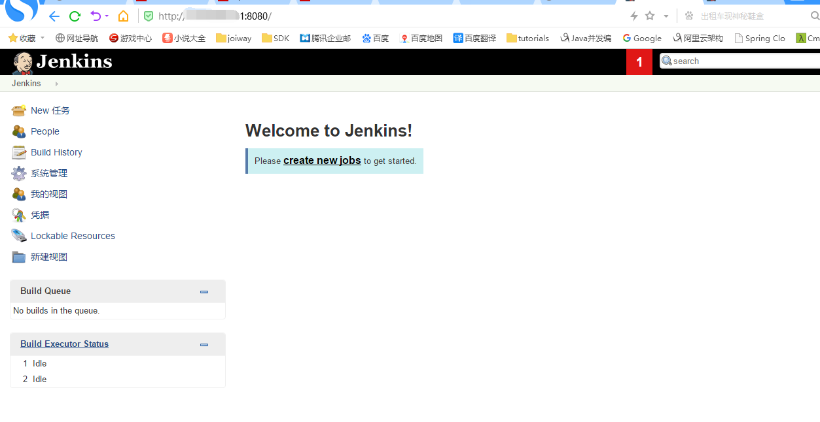Reload page with green refresh icon

coord(75,16)
